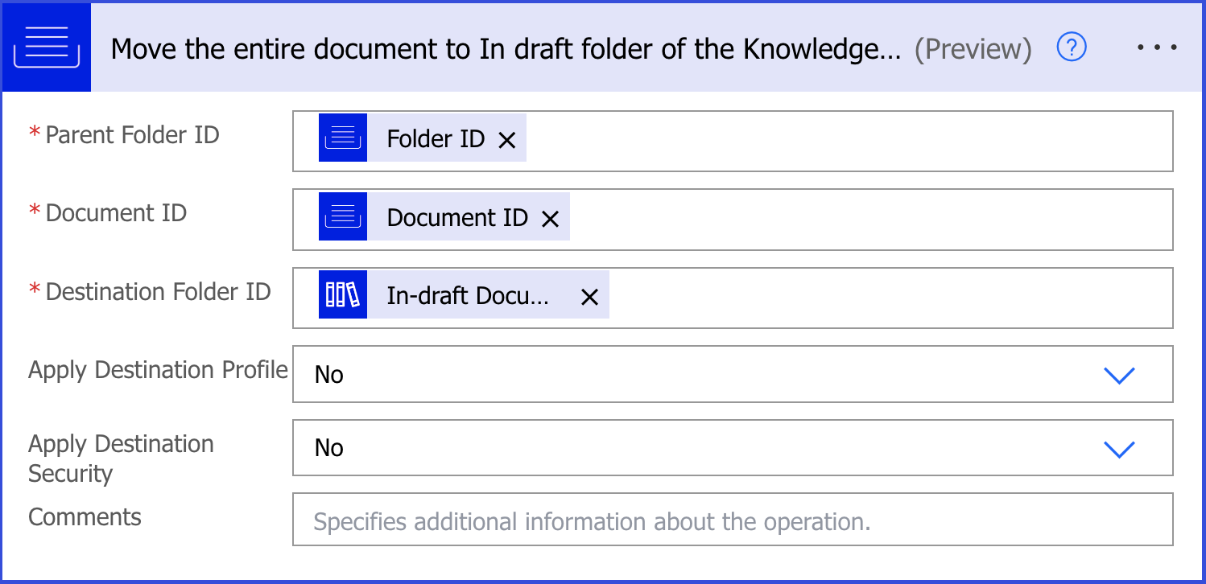The width and height of the screenshot is (1206, 584).
Task: Select the In-draft Docu… token label
Action: [468, 296]
